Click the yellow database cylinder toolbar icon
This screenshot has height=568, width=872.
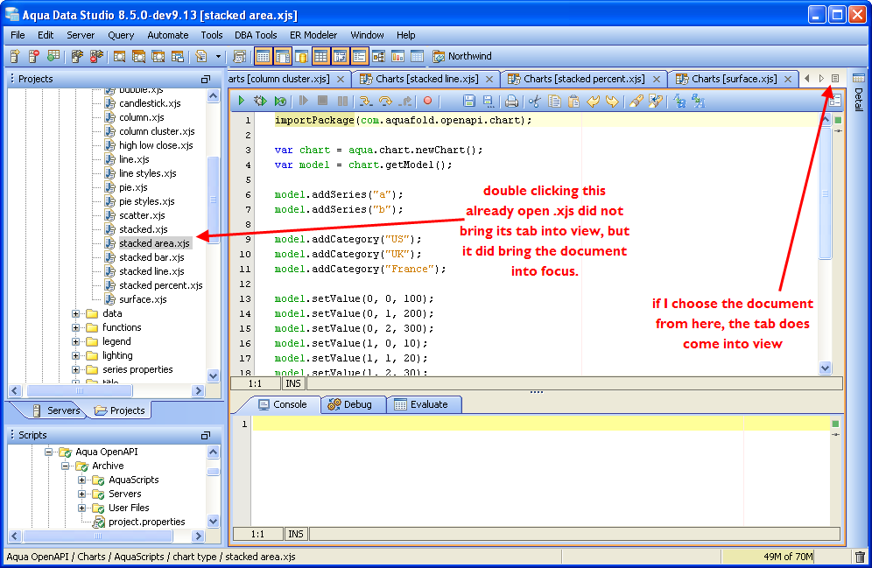[x=302, y=56]
